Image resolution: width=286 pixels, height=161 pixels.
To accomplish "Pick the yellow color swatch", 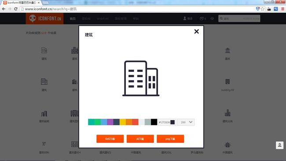I will click(x=123, y=122).
